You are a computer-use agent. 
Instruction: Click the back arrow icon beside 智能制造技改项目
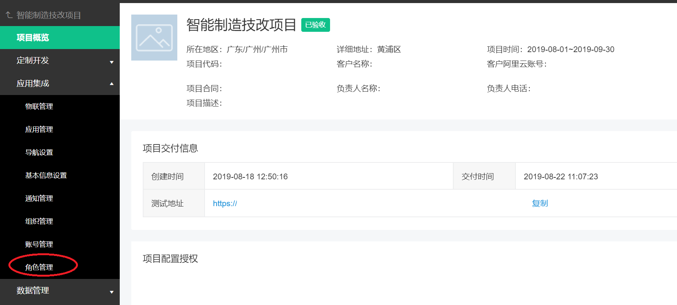9,15
